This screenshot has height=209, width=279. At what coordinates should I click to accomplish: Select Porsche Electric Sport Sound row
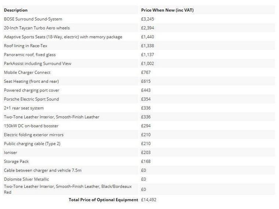(x=31, y=99)
